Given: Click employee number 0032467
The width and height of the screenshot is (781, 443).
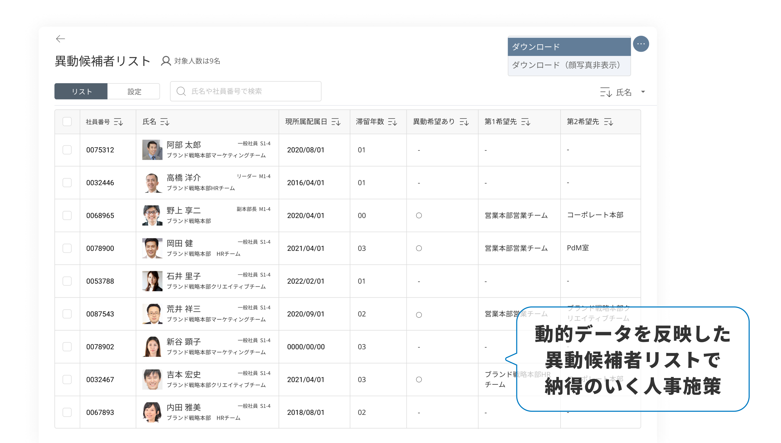Looking at the screenshot, I should pyautogui.click(x=100, y=380).
